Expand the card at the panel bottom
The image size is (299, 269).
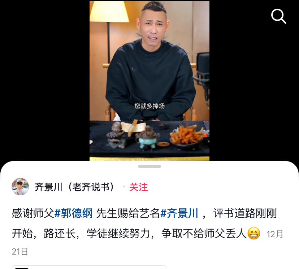click(x=89, y=267)
